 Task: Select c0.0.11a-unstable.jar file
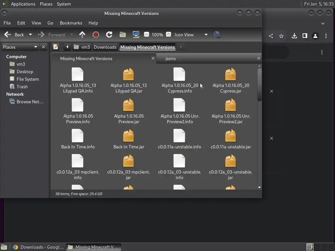pos(231,139)
